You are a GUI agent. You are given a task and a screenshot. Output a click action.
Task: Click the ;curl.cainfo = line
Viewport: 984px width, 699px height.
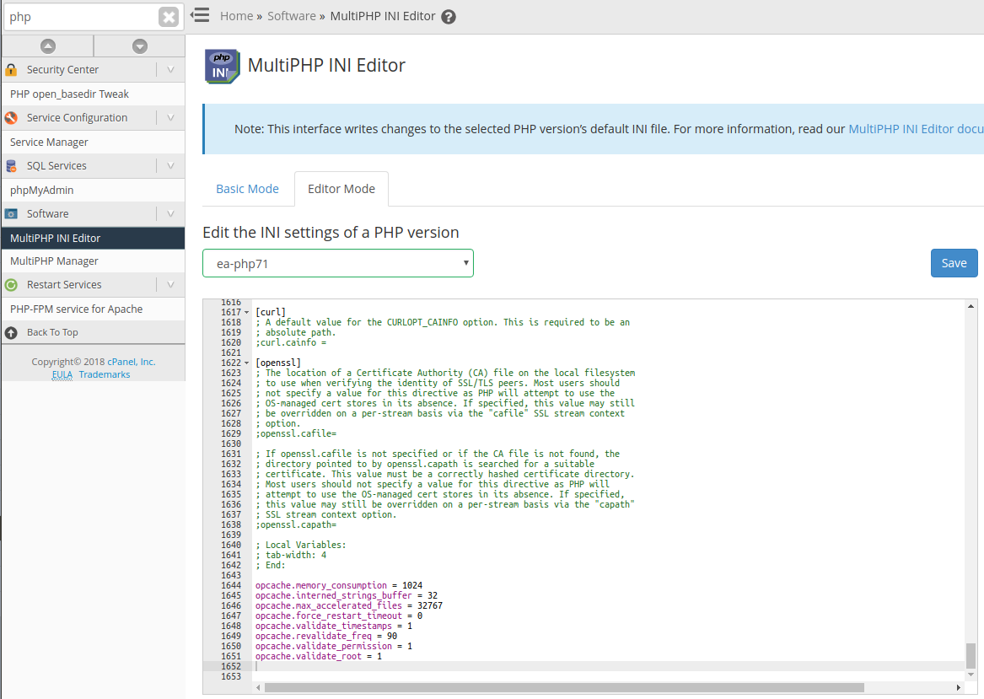point(291,342)
